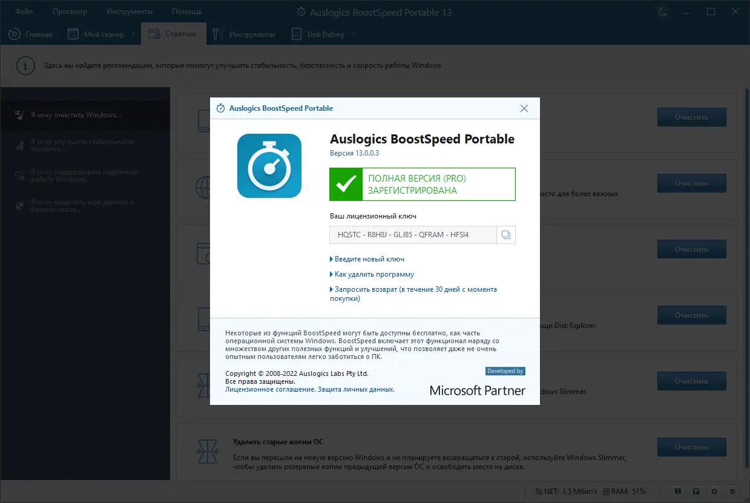Open the Файл menu
This screenshot has height=503, width=750.
point(24,12)
